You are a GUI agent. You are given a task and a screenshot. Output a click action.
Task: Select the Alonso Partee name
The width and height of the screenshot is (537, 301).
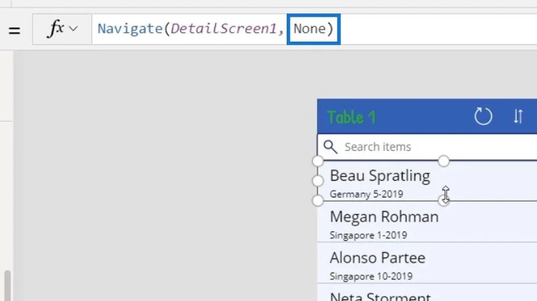pos(377,258)
